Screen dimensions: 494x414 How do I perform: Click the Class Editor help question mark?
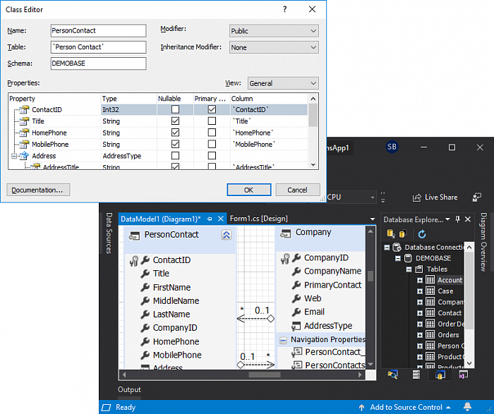point(285,9)
